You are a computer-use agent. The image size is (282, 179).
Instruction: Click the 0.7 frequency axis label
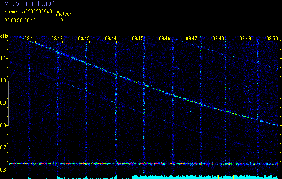(x=4, y=148)
